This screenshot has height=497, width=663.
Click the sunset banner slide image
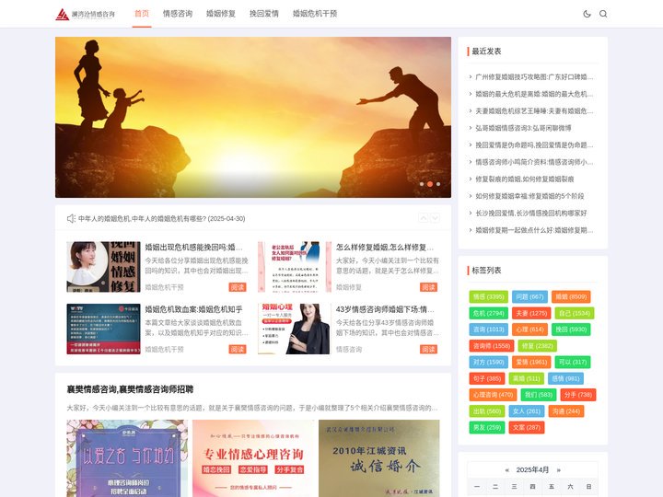tap(253, 117)
